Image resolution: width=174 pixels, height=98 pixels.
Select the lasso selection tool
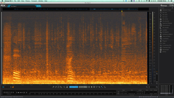[x=97, y=87]
